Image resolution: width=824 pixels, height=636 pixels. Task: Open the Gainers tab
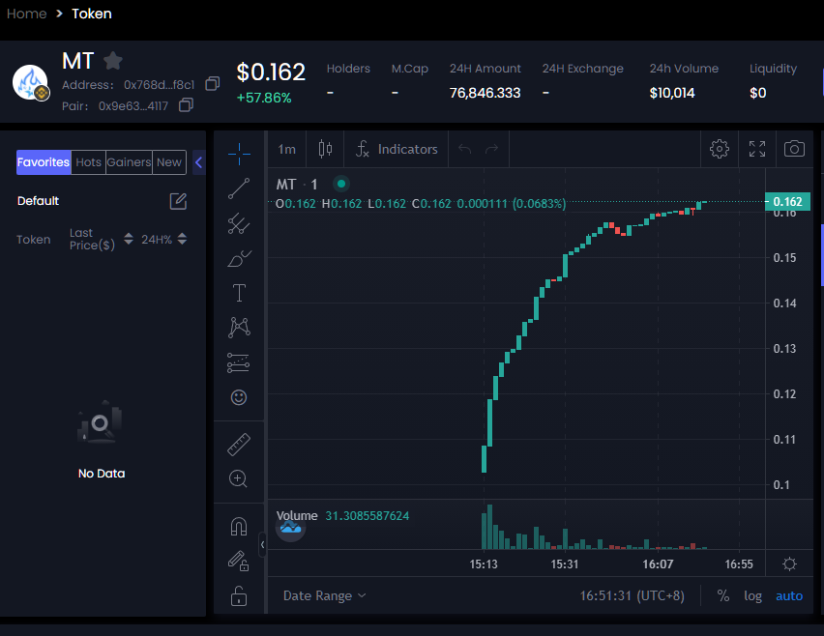click(129, 162)
